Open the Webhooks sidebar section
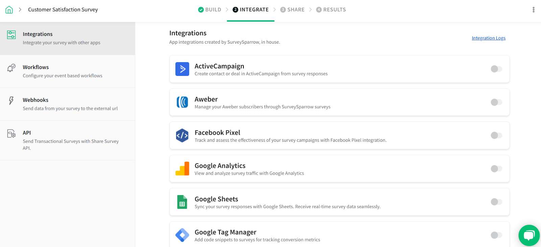 [68, 104]
